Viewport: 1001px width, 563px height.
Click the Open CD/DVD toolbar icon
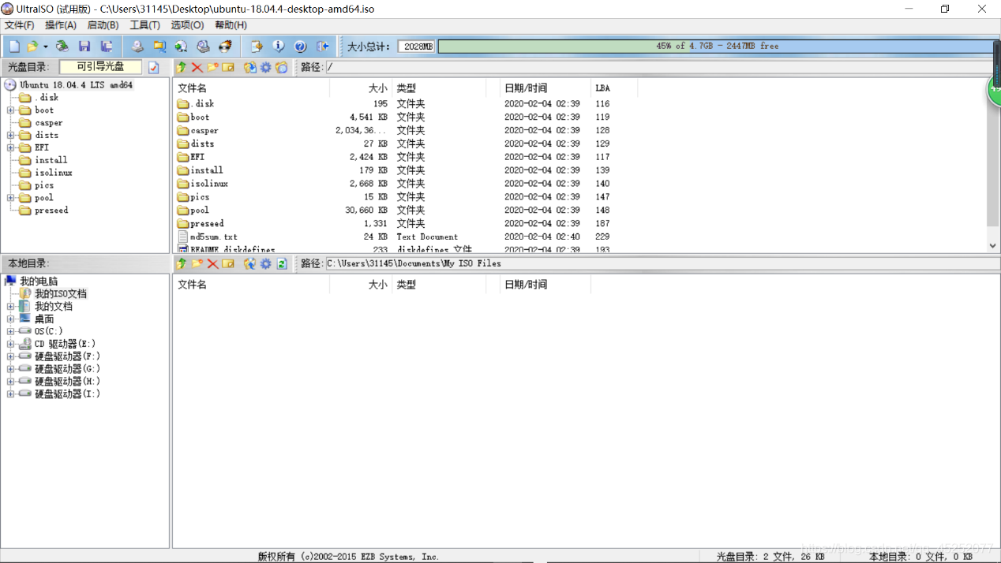pyautogui.click(x=62, y=47)
